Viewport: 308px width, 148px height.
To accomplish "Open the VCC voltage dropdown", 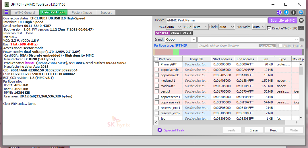I will (174, 27).
